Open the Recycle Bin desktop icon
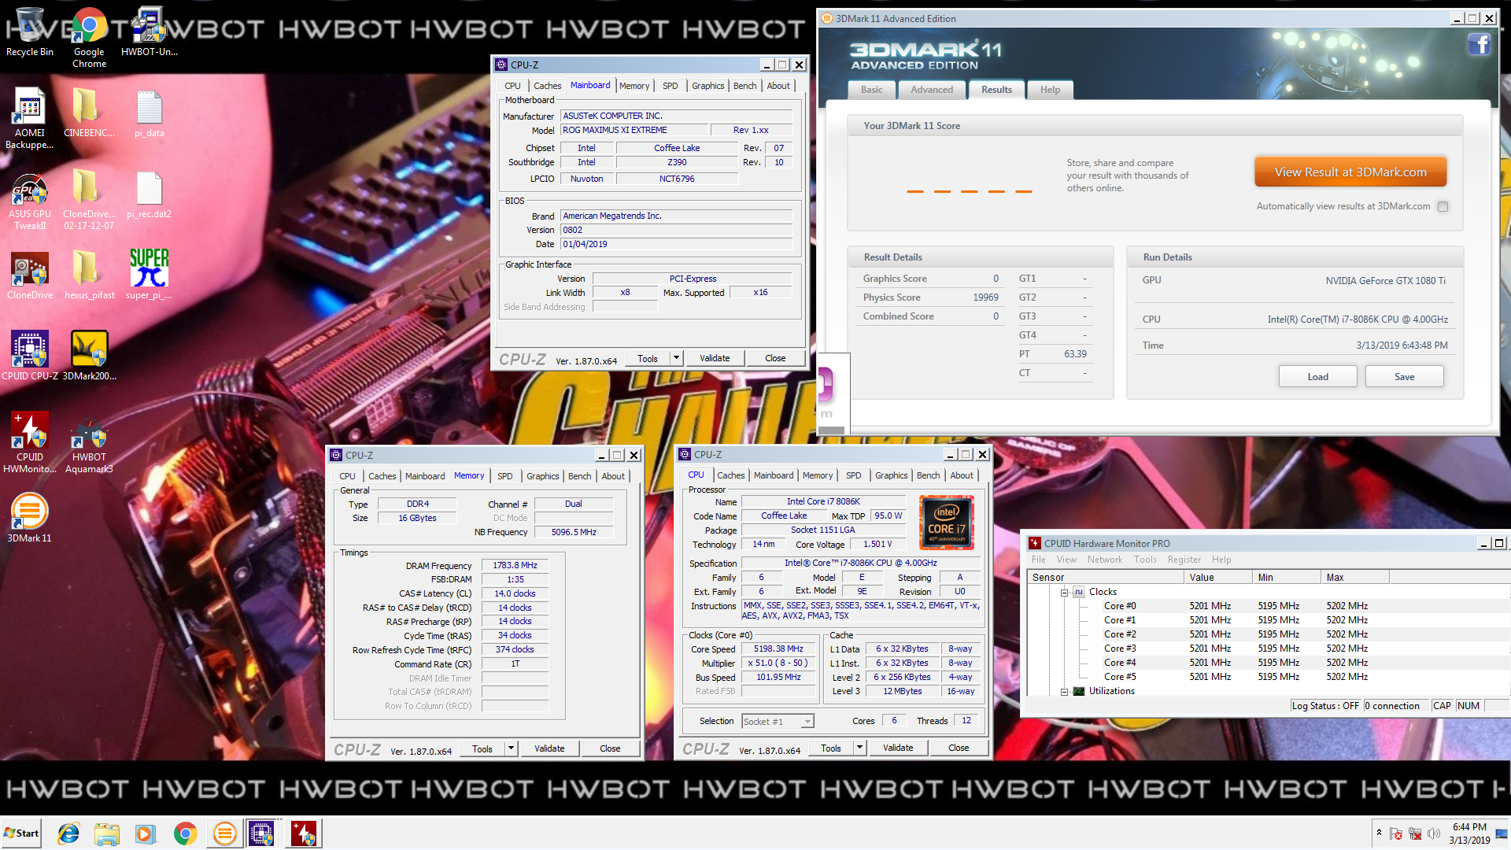 (x=30, y=32)
